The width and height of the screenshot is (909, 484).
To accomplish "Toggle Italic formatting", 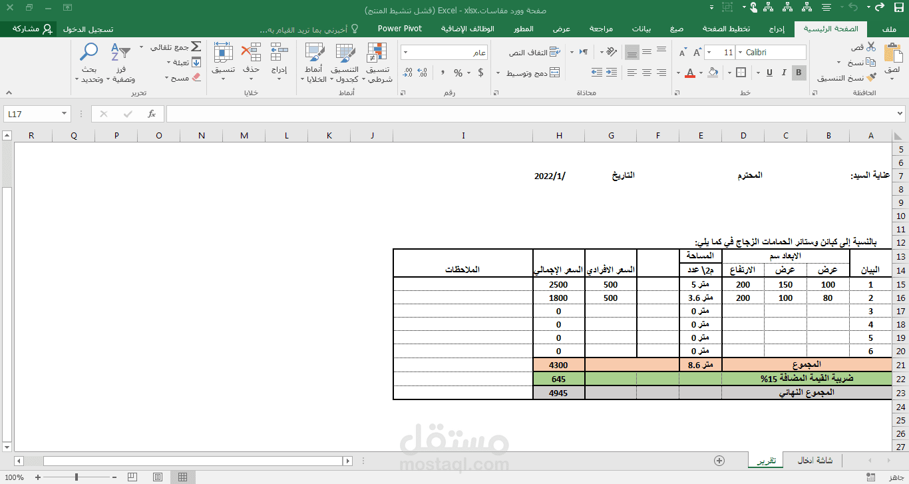I will 784,73.
